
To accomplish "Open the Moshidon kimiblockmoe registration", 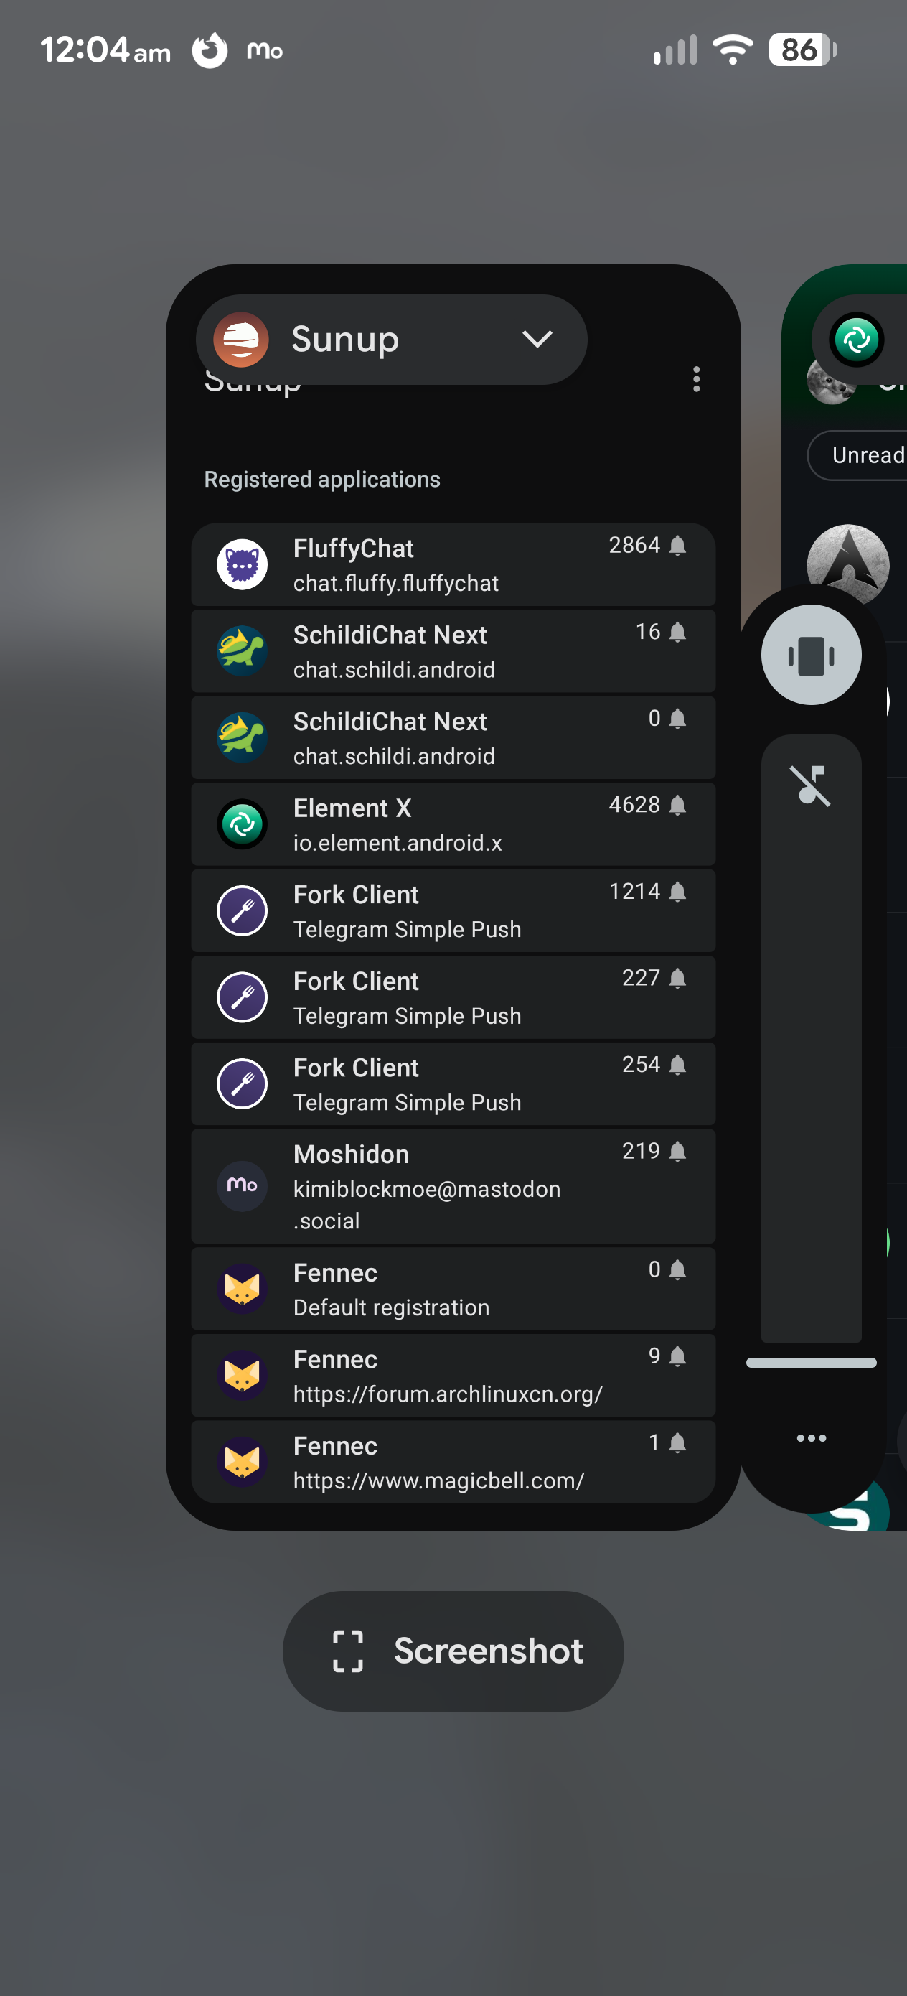I will [x=453, y=1186].
